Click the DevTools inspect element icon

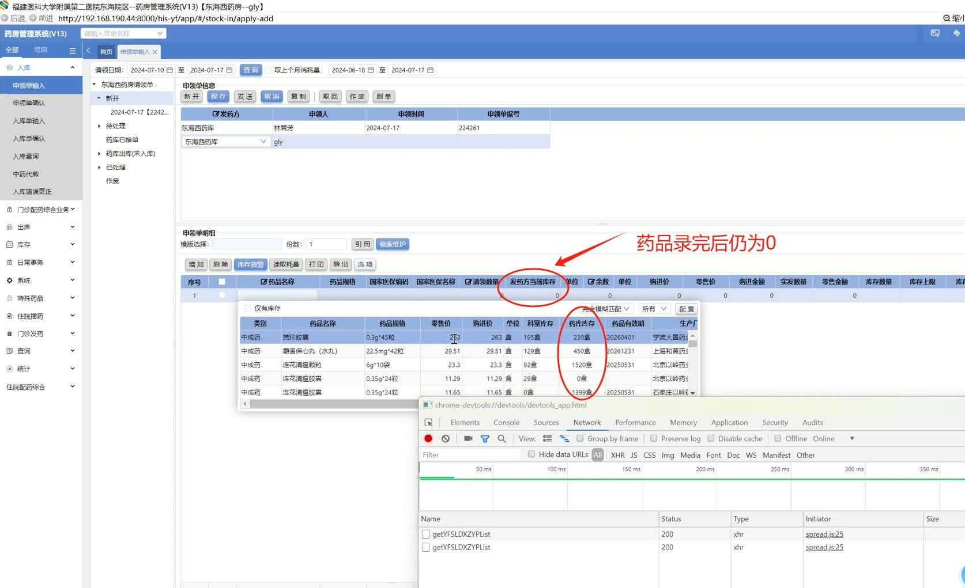tap(428, 423)
